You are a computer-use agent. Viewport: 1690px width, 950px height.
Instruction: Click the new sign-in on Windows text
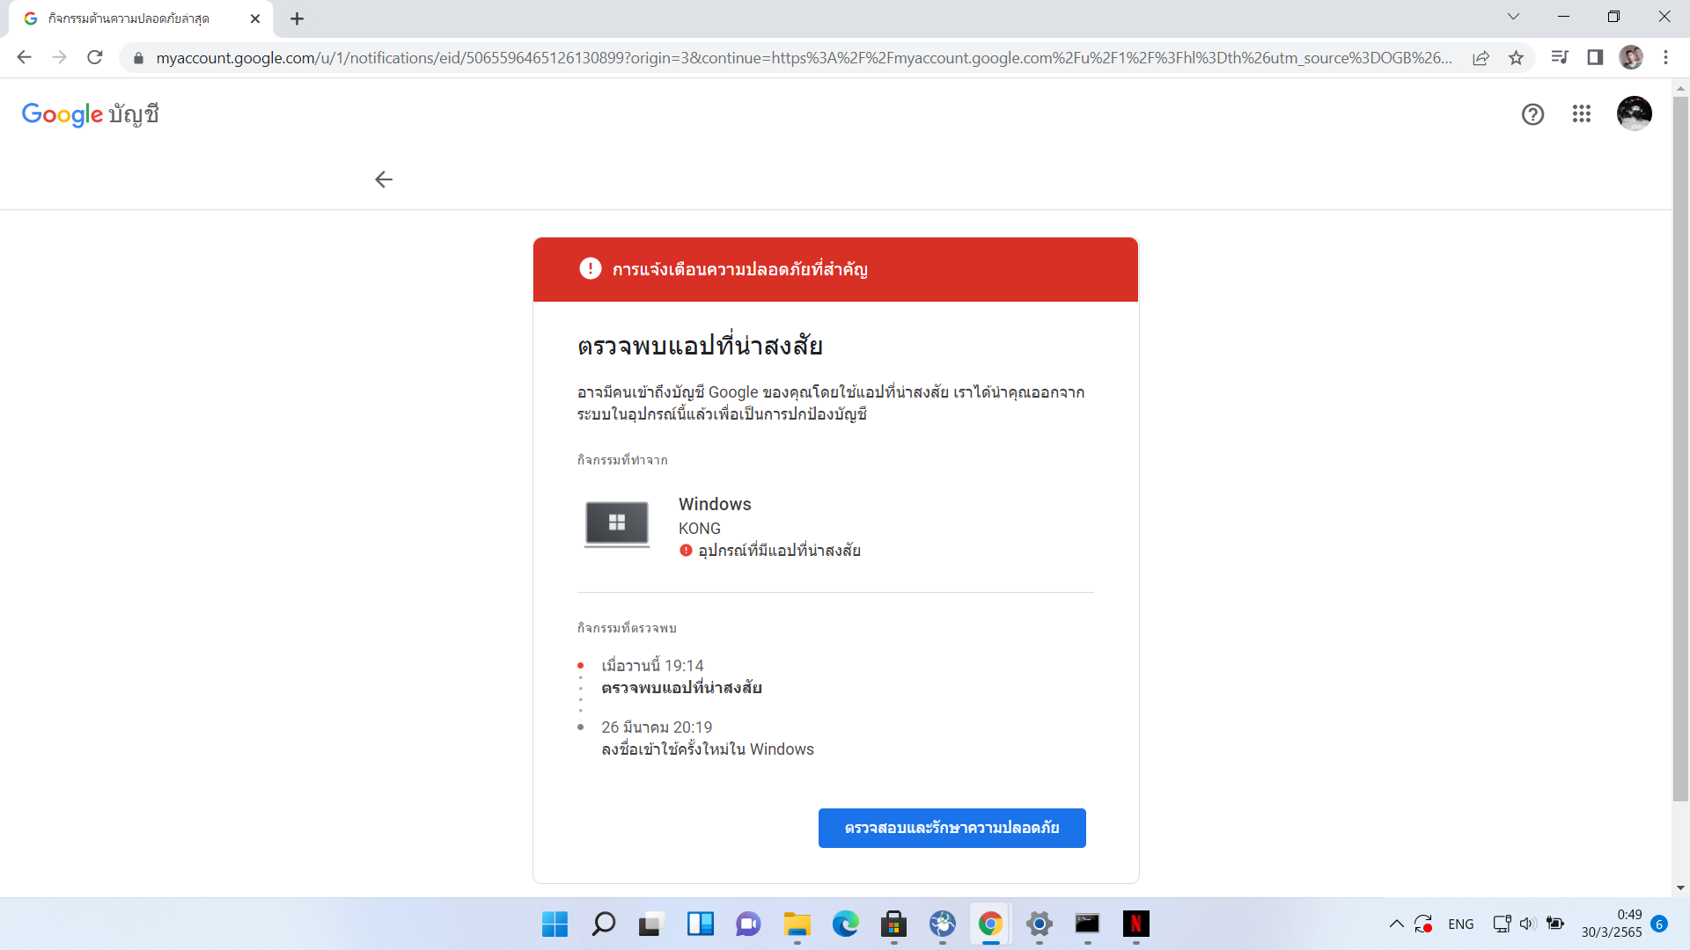(708, 749)
